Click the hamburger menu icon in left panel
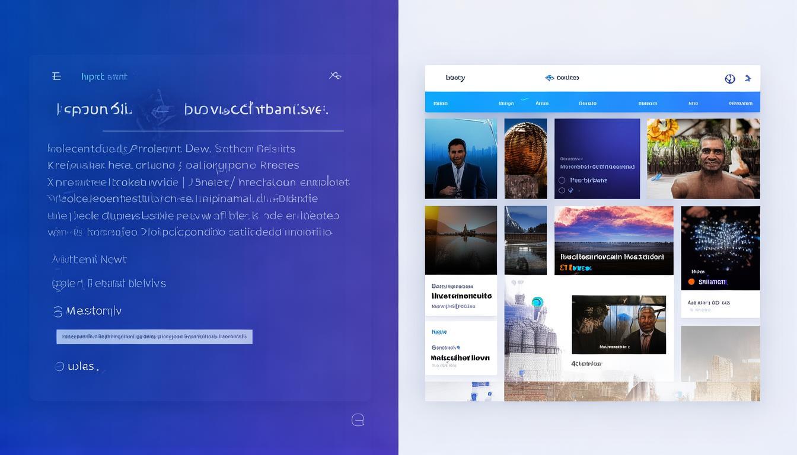797x455 pixels. pos(56,76)
